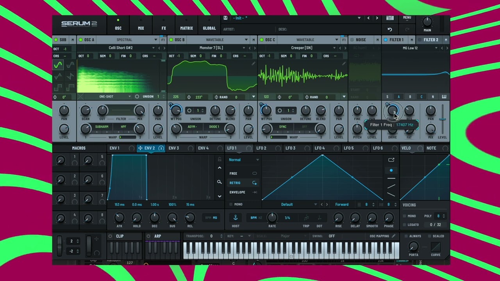Open the OSC A SPECTRAL mode dropdown
This screenshot has width=500, height=281.
[x=127, y=40]
